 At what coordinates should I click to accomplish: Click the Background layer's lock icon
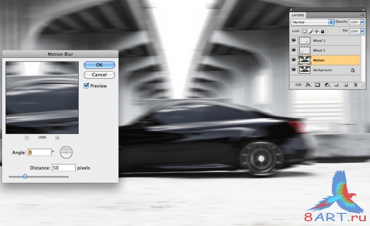353,70
